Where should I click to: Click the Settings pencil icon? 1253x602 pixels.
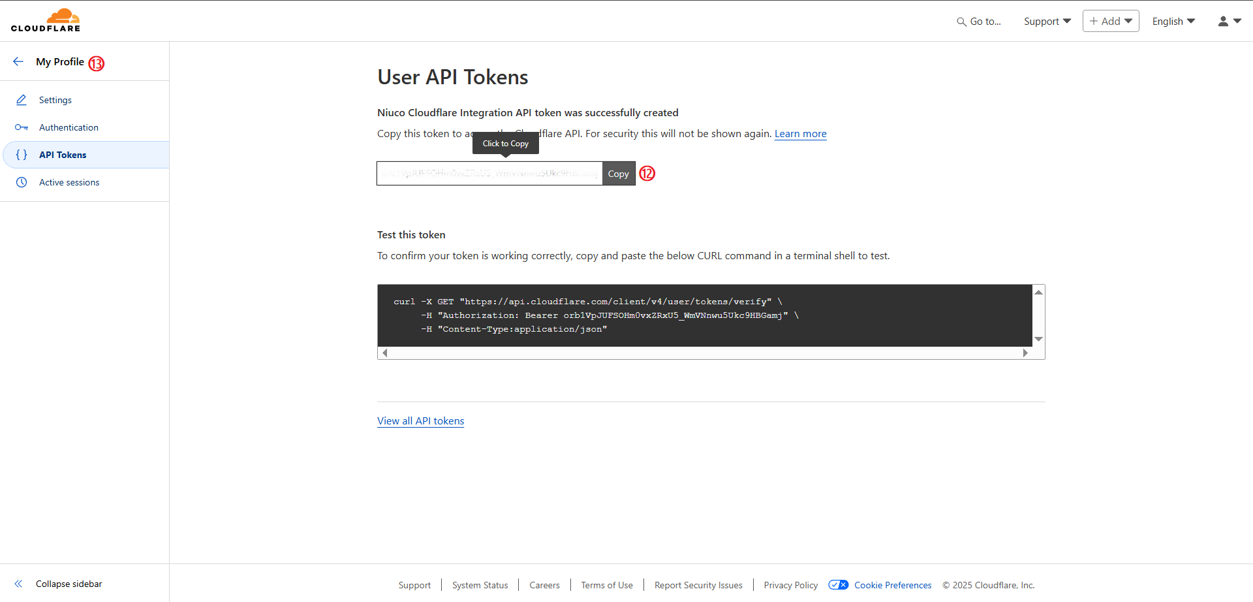pyautogui.click(x=22, y=100)
